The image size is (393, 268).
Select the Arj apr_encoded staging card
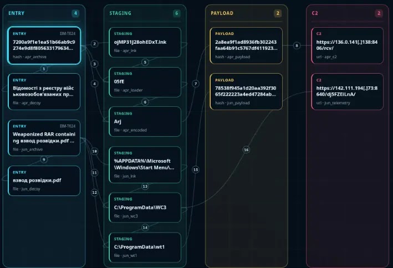pos(145,122)
